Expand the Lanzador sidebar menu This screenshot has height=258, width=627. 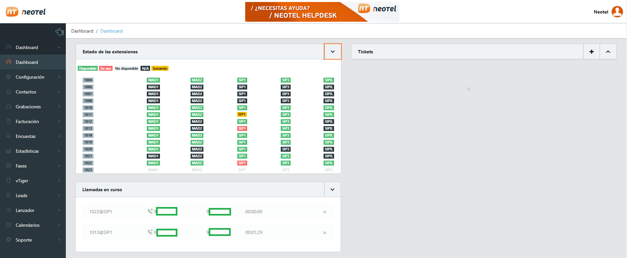(x=25, y=210)
